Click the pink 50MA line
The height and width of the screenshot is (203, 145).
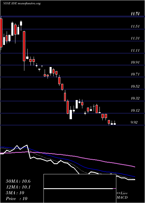coord(67,155)
